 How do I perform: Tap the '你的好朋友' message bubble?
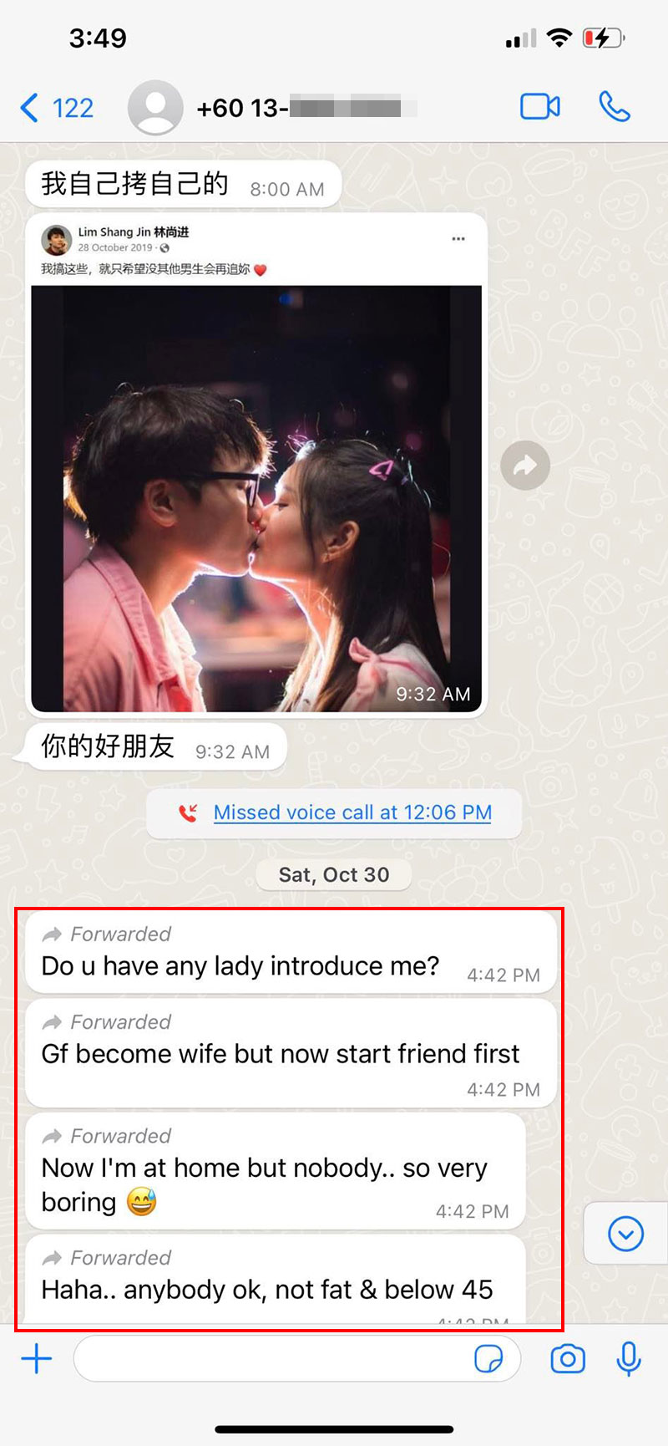154,746
